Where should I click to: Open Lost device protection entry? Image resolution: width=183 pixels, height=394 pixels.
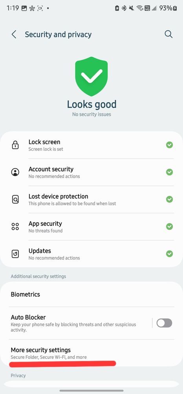coord(91,200)
